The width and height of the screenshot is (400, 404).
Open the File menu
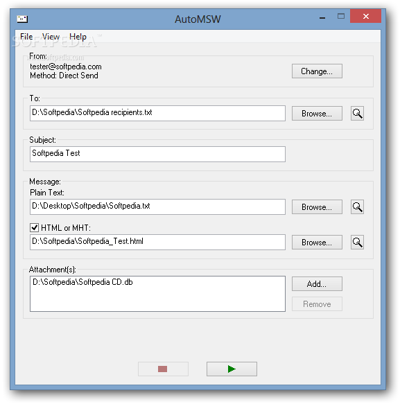click(26, 37)
